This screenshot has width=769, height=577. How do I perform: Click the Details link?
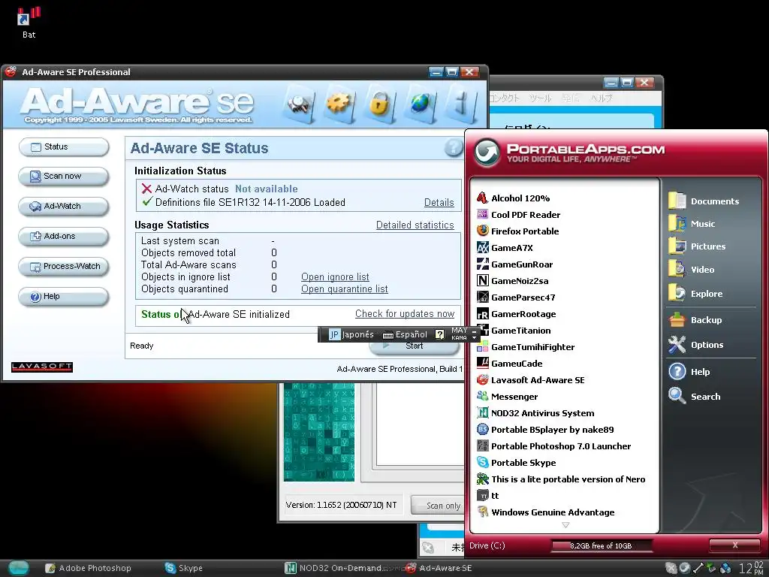pyautogui.click(x=439, y=203)
